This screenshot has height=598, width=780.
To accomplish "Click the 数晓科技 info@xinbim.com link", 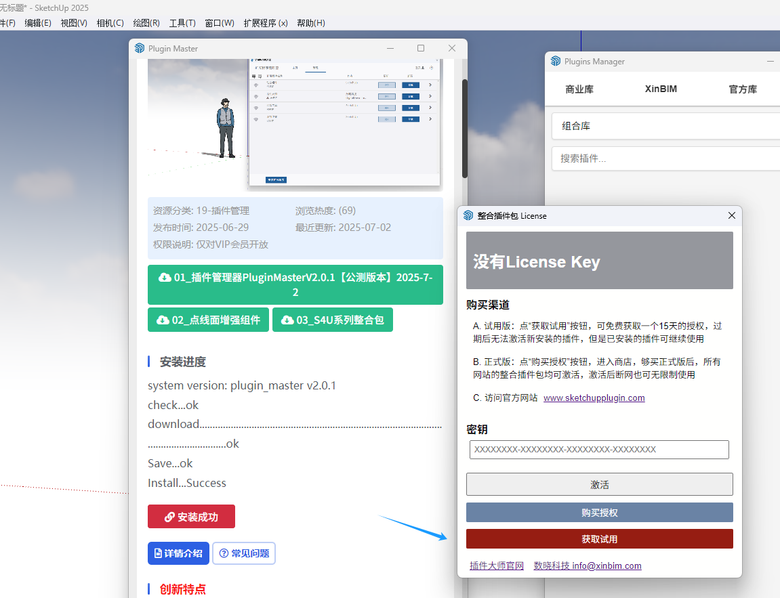I will [587, 566].
